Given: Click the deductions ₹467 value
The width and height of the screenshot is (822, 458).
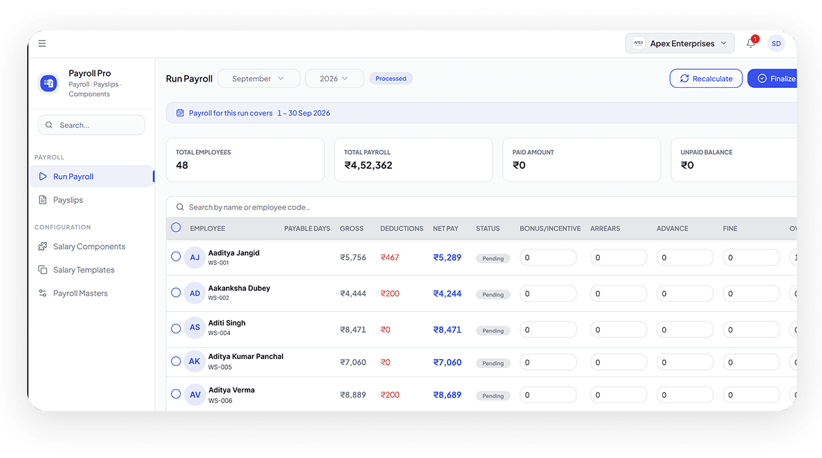Looking at the screenshot, I should tap(390, 257).
